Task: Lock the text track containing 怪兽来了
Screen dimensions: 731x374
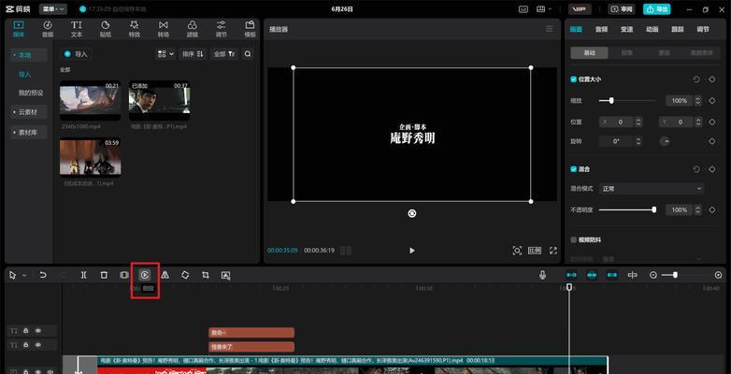Action: [x=26, y=345]
